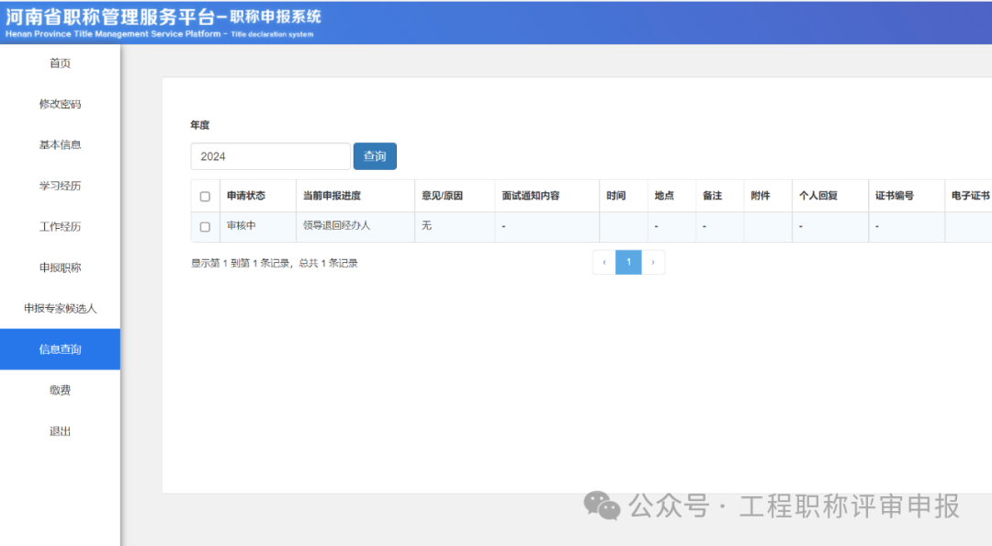
Task: Click the previous page arrow in pagination
Action: 603,262
